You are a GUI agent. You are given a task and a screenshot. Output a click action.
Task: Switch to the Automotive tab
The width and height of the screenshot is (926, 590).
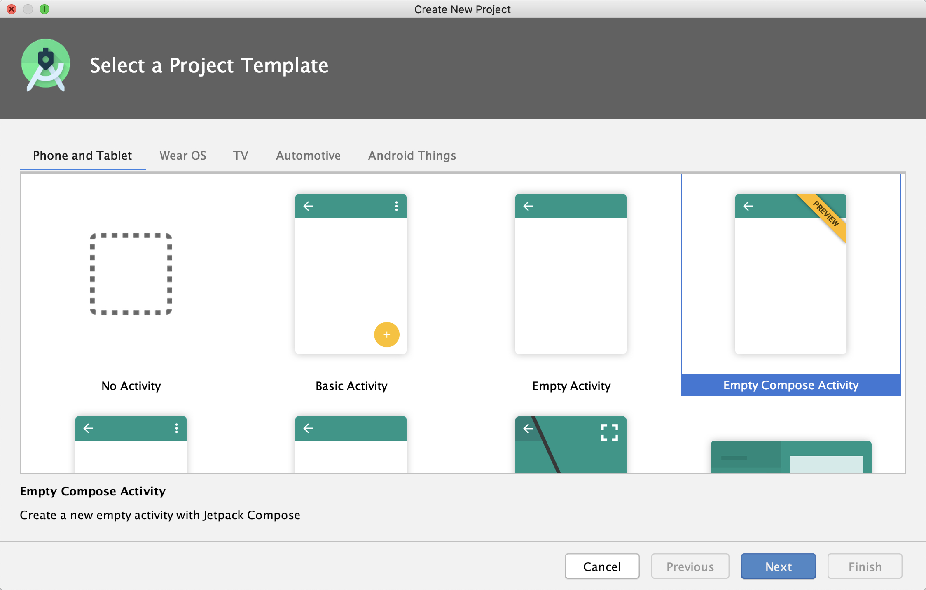coord(308,156)
